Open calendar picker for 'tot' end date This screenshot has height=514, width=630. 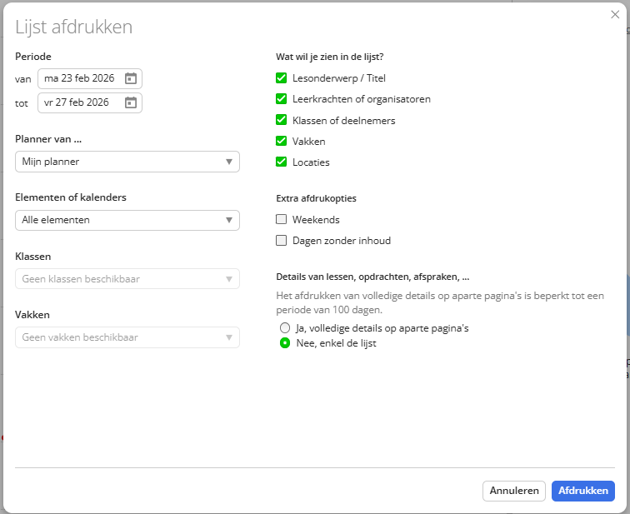pyautogui.click(x=130, y=103)
